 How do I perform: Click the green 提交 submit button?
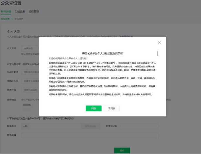(122, 150)
